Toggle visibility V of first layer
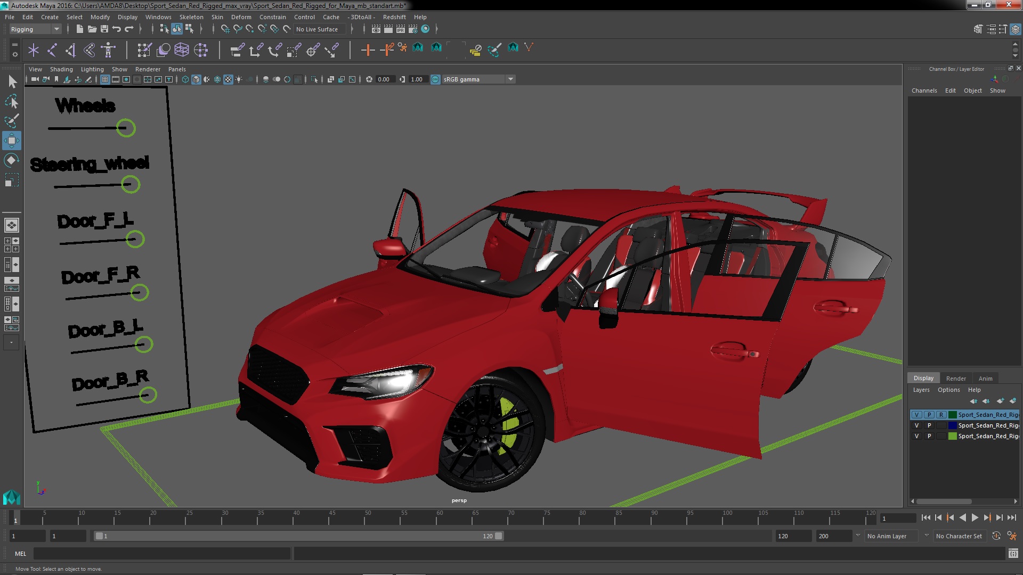The image size is (1023, 575). pos(916,415)
